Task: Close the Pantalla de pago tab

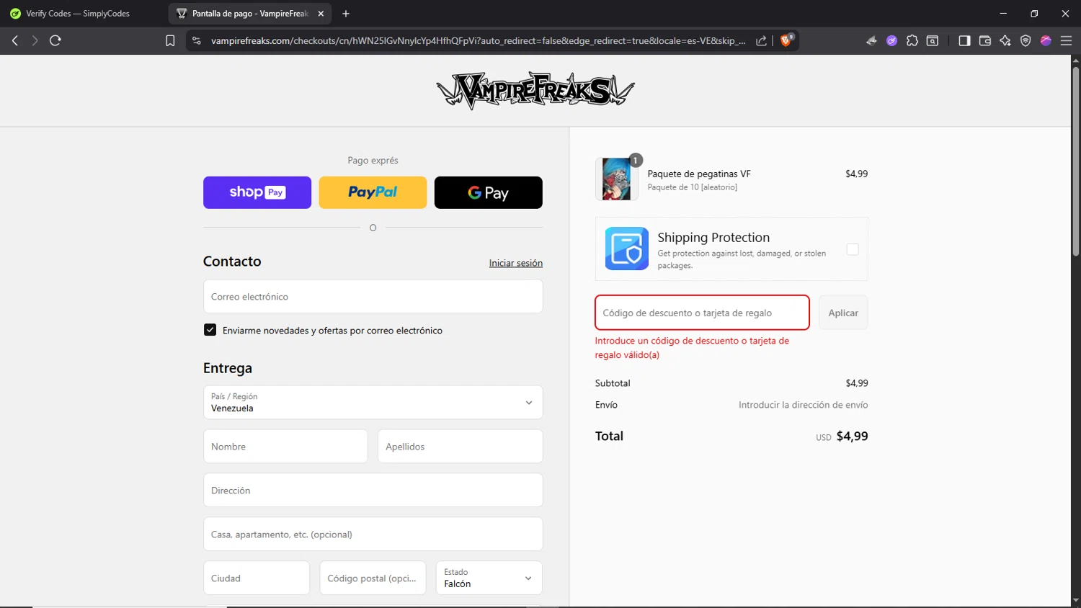Action: click(x=321, y=14)
